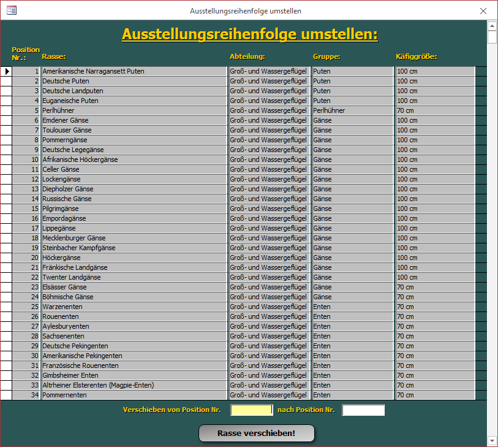Click position number 20 cell for Höckergänse
498x447 pixels.
(x=26, y=258)
